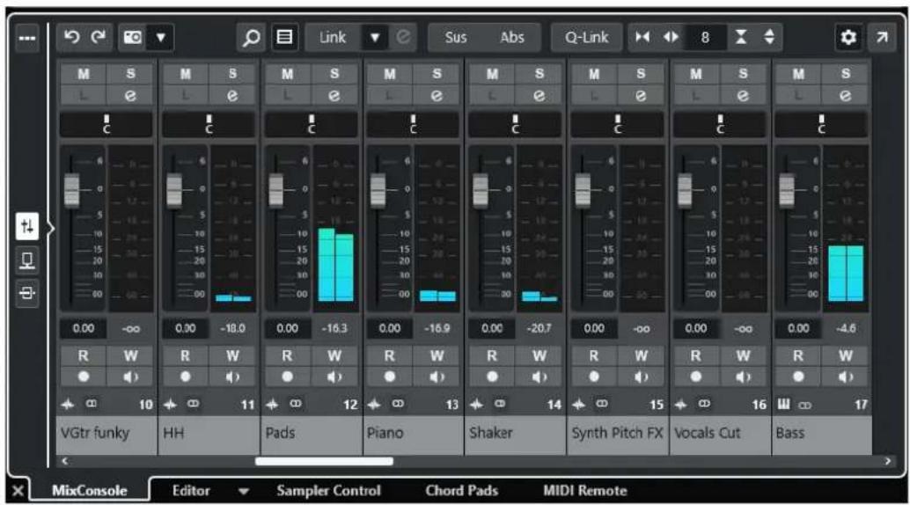
Task: Toggle monitor speaker on Vocals Cut channel
Action: click(743, 377)
